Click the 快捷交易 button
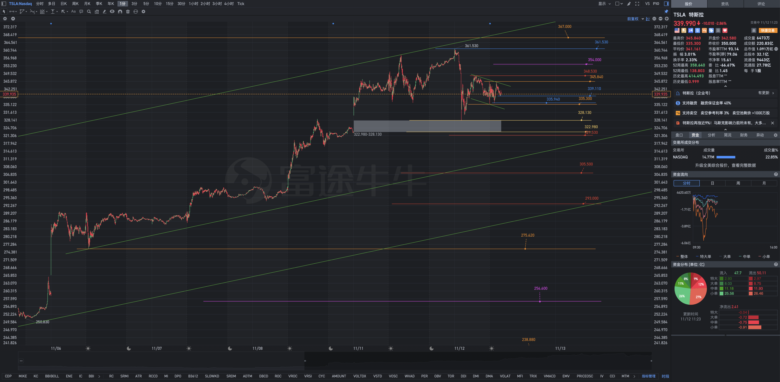This screenshot has width=780, height=382. [768, 30]
